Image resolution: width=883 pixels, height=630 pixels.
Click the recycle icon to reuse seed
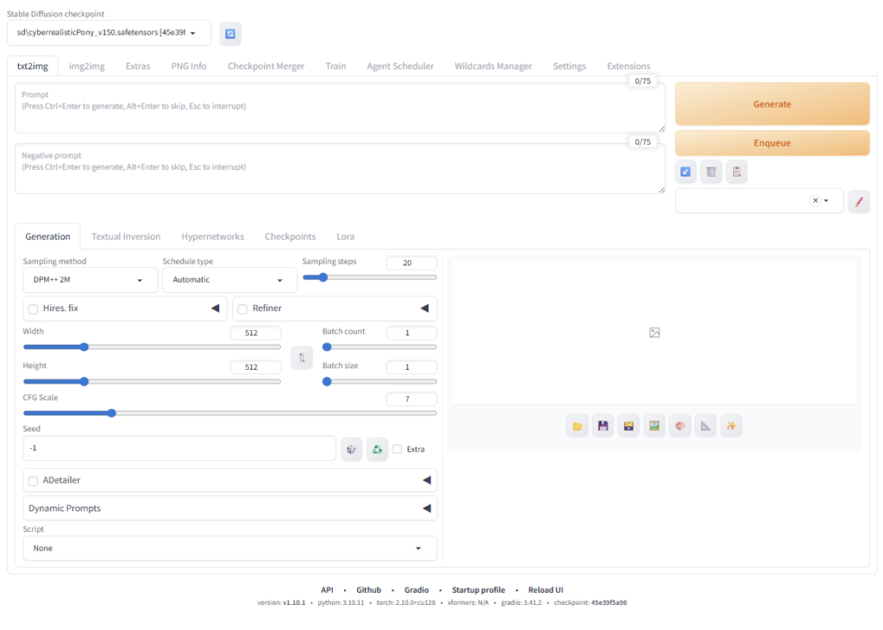click(377, 449)
